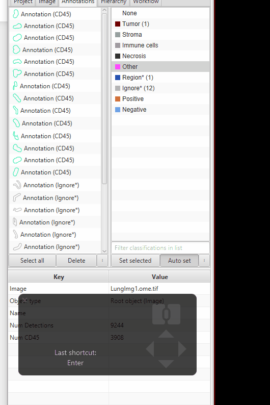Click the down arrow in the overlay
270x405 pixels.
click(166, 364)
